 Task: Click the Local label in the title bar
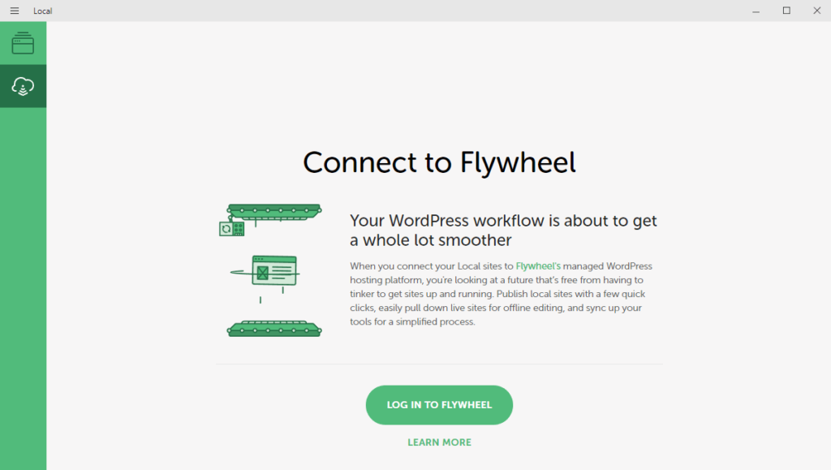[42, 11]
